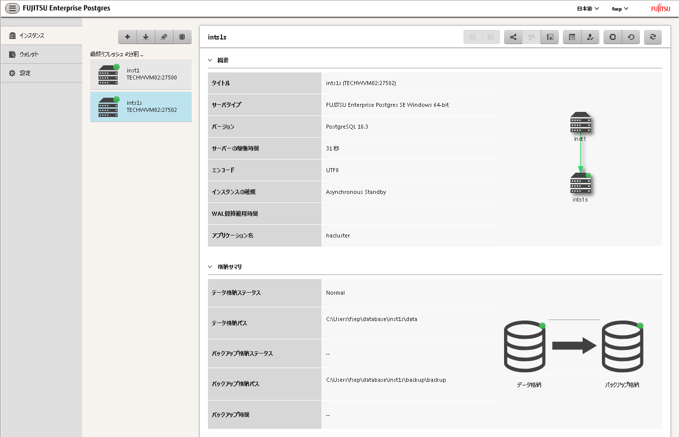The height and width of the screenshot is (437, 679).
Task: Click the share/standby creation icon
Action: tap(513, 37)
